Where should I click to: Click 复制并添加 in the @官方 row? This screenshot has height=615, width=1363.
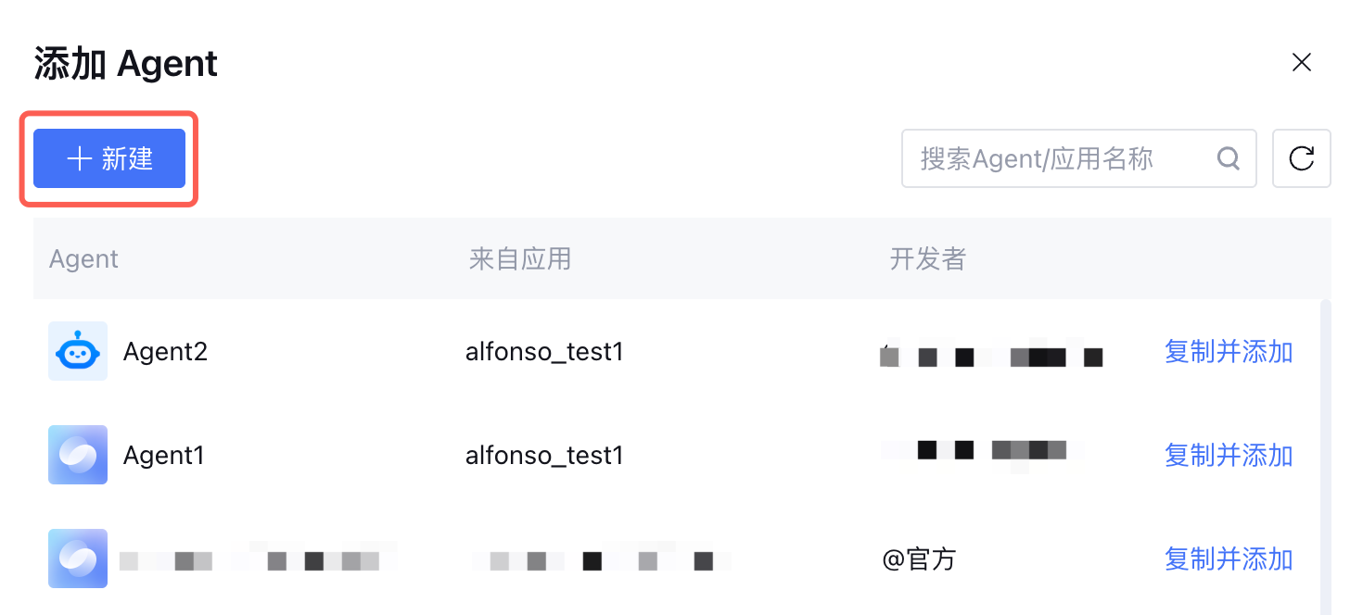[1228, 559]
